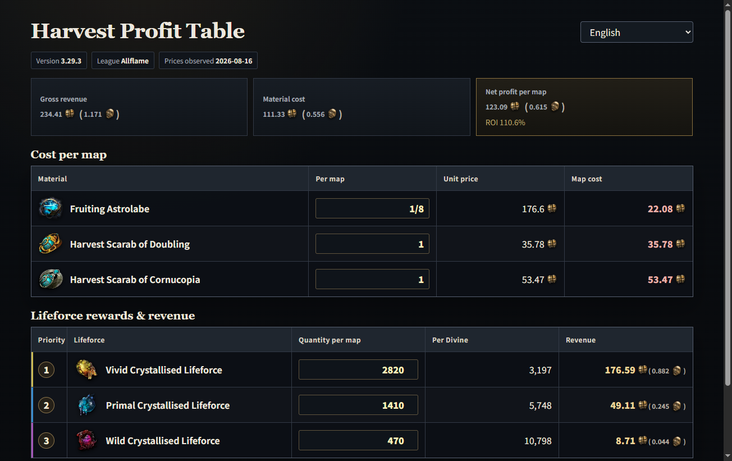Click the League Allflame badge
The height and width of the screenshot is (461, 732).
123,61
